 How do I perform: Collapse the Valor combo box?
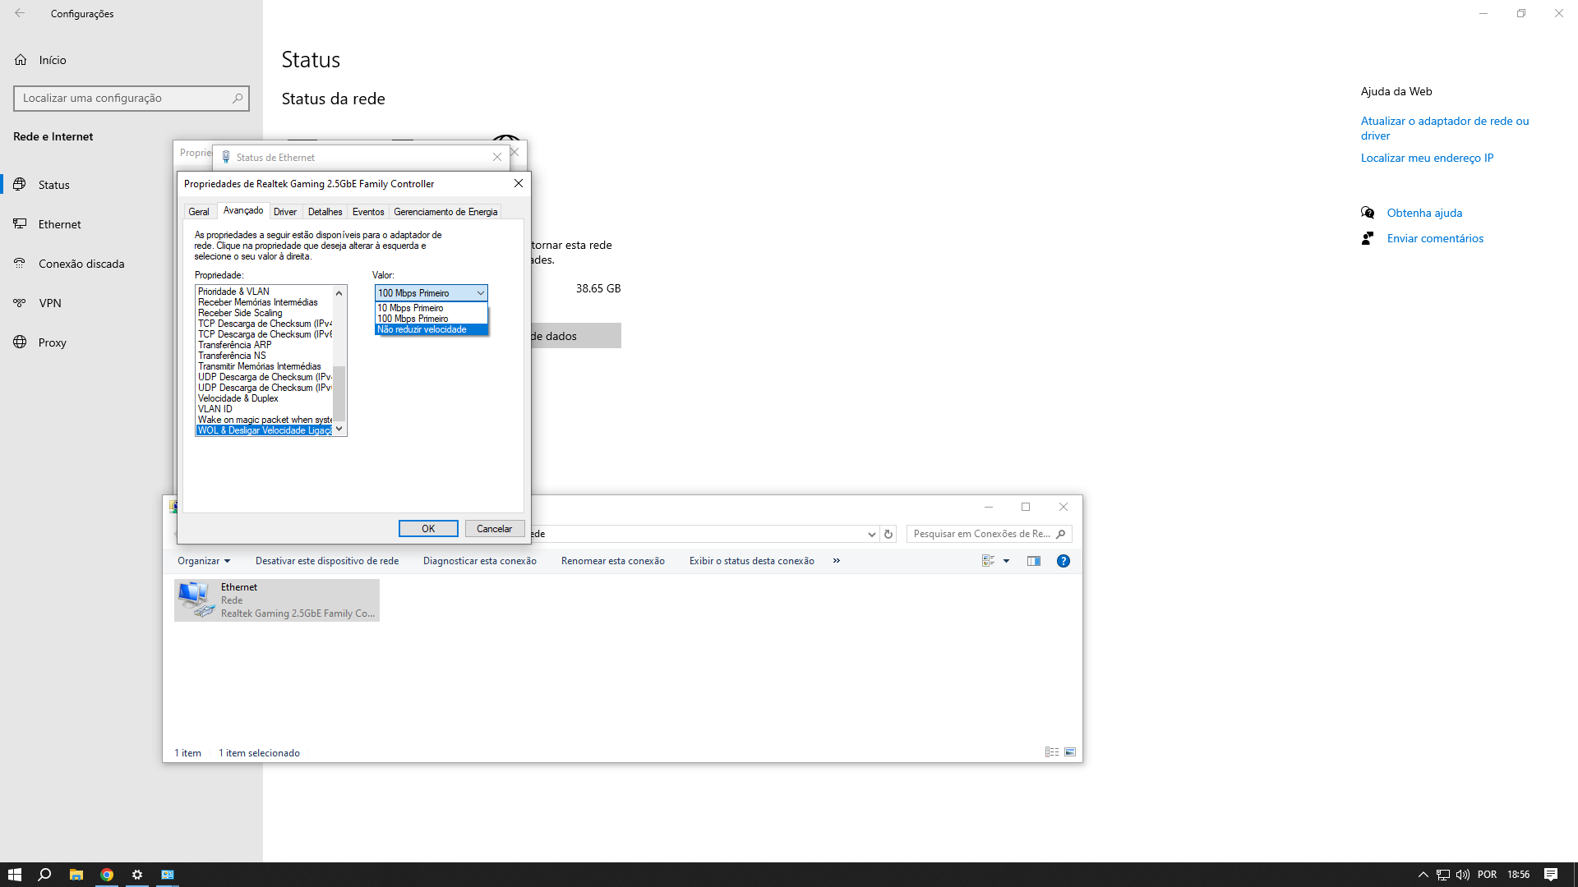pos(481,293)
